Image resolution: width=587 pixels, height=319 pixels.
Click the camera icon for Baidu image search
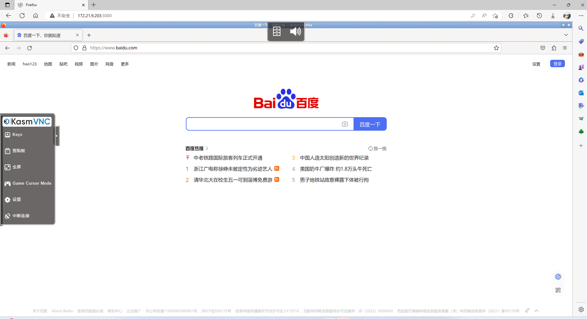[345, 124]
